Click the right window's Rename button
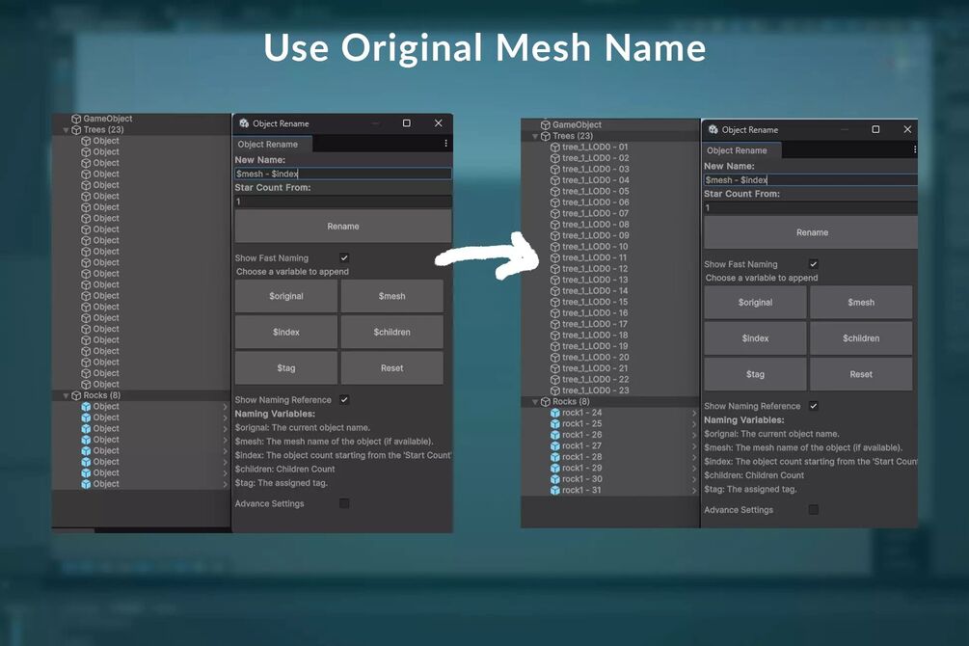The height and width of the screenshot is (646, 969). tap(812, 232)
